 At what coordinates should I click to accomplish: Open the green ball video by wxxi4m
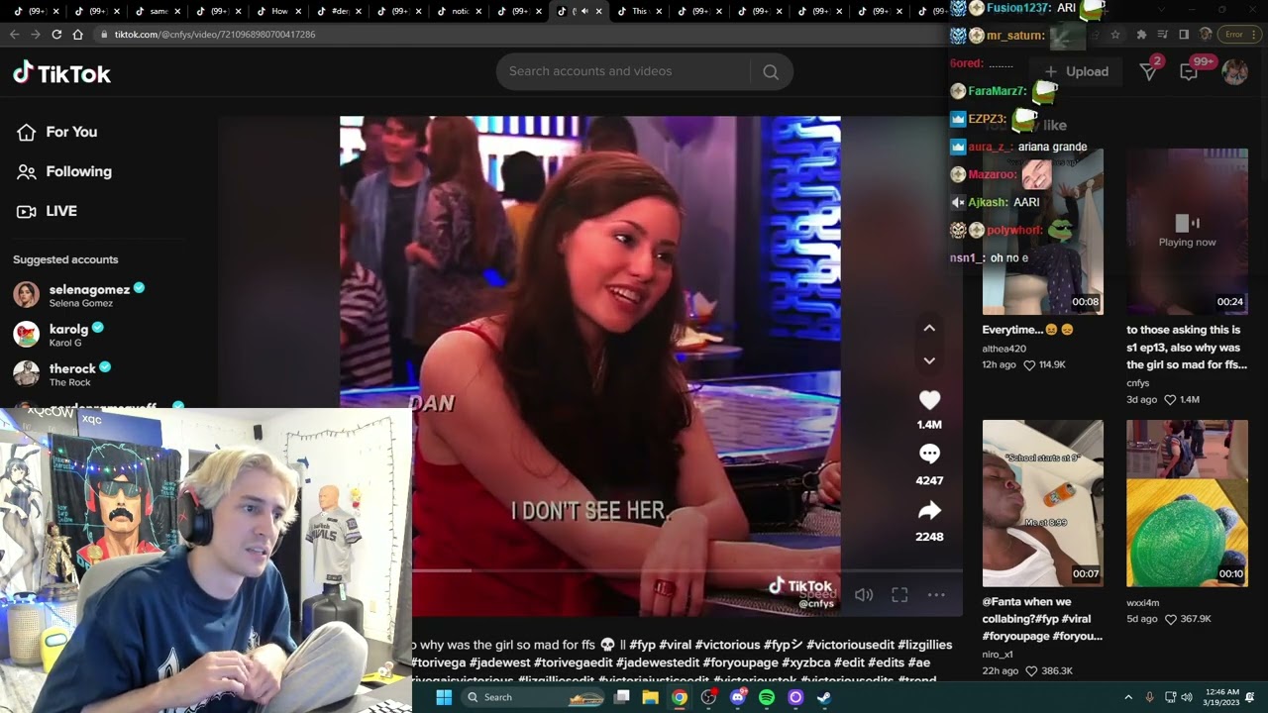click(x=1187, y=503)
